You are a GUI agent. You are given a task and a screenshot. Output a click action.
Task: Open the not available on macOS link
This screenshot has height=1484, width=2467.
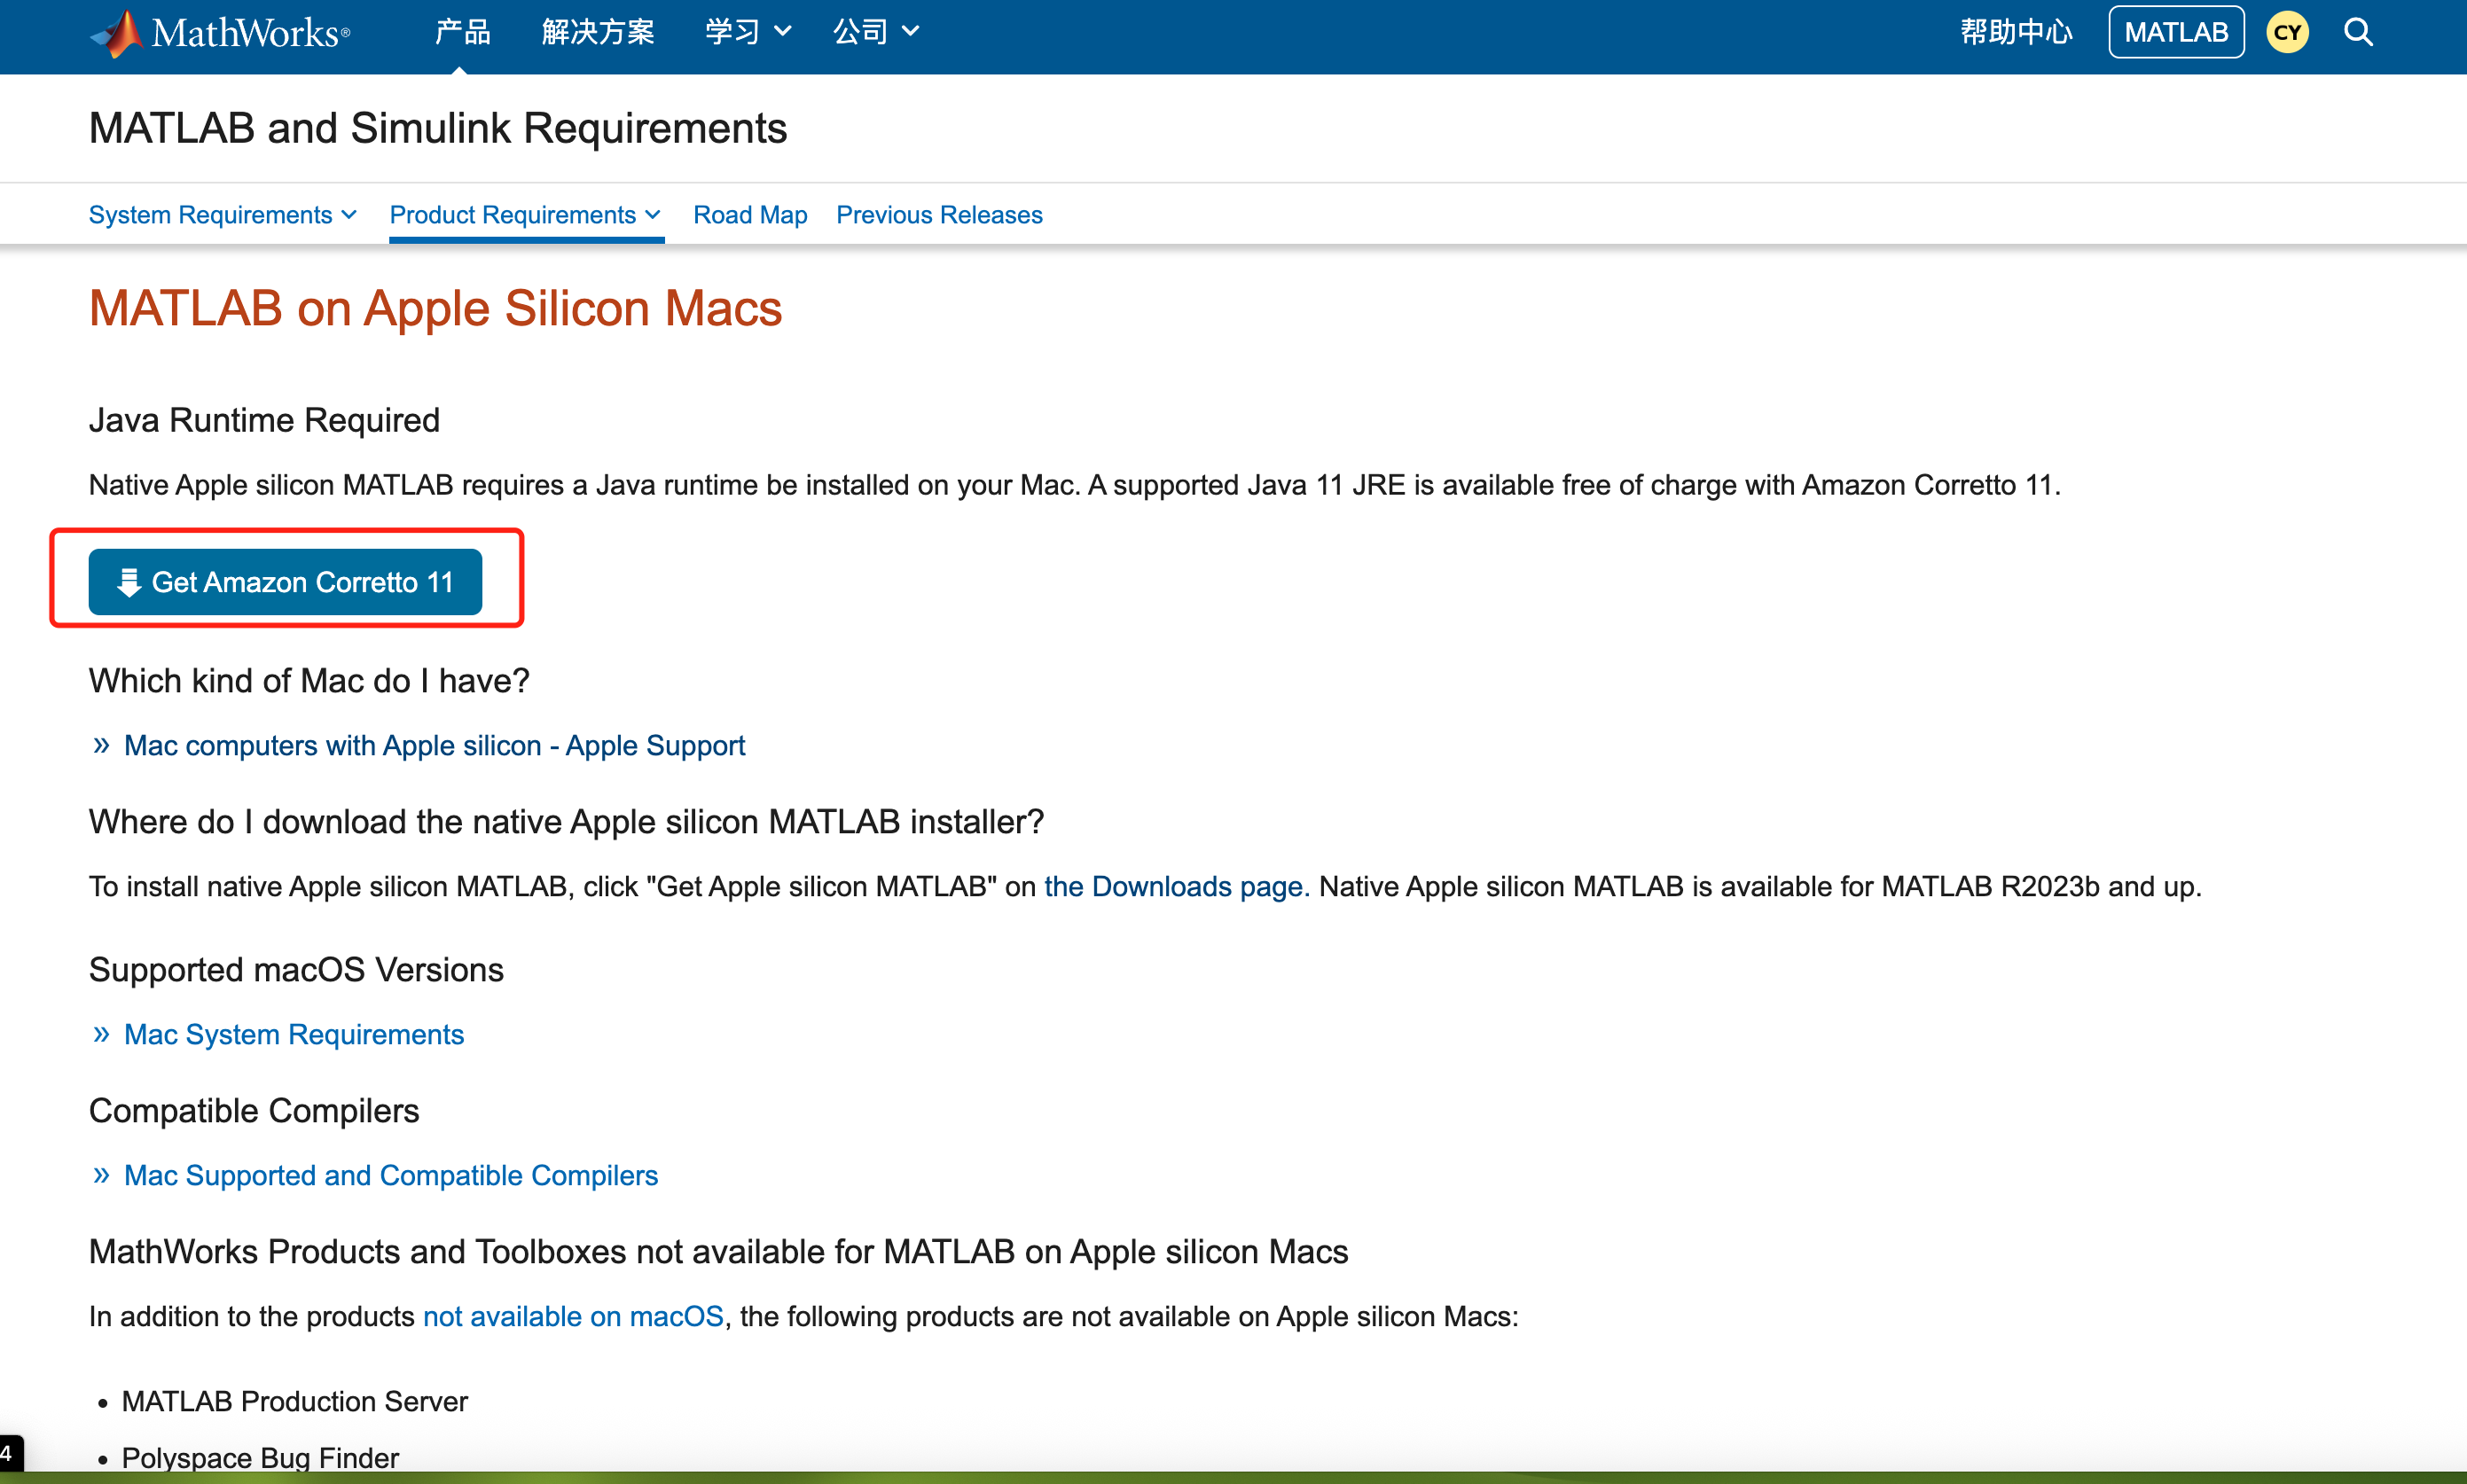point(573,1316)
